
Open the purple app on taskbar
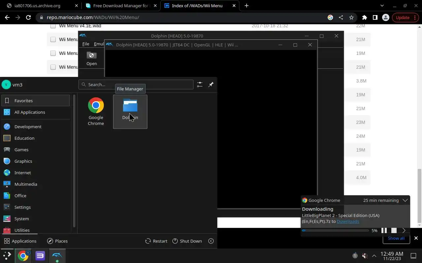coord(40,255)
